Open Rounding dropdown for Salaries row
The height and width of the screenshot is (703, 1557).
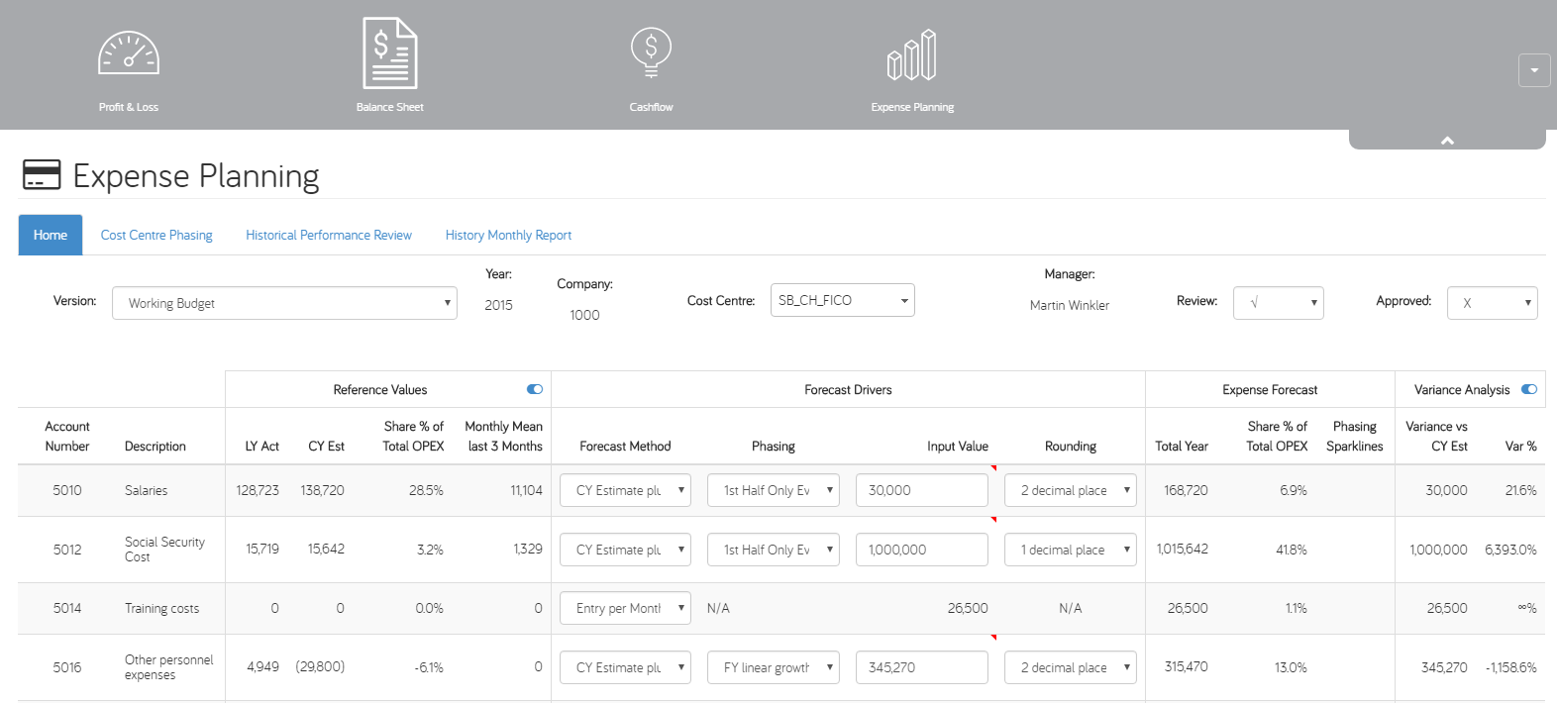tap(1071, 490)
